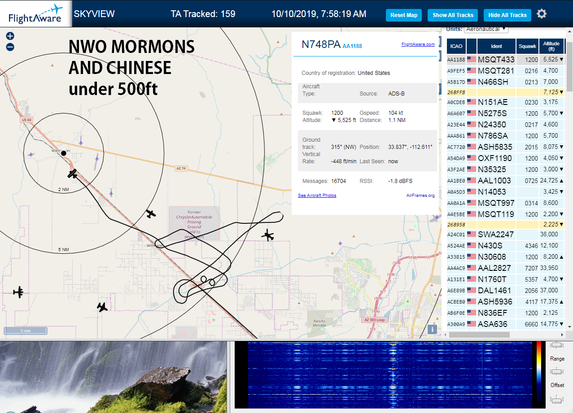Adjust the slider above the Range label
573x413 pixels.
557,345
